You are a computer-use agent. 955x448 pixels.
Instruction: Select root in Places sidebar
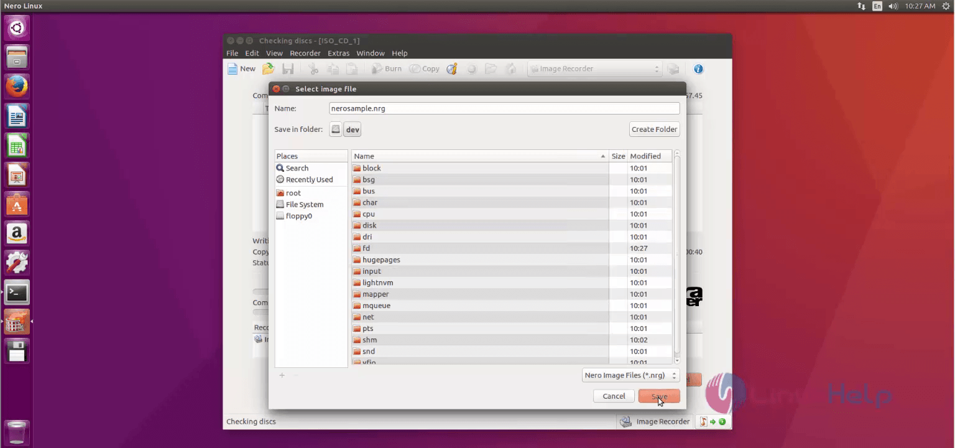(311, 193)
